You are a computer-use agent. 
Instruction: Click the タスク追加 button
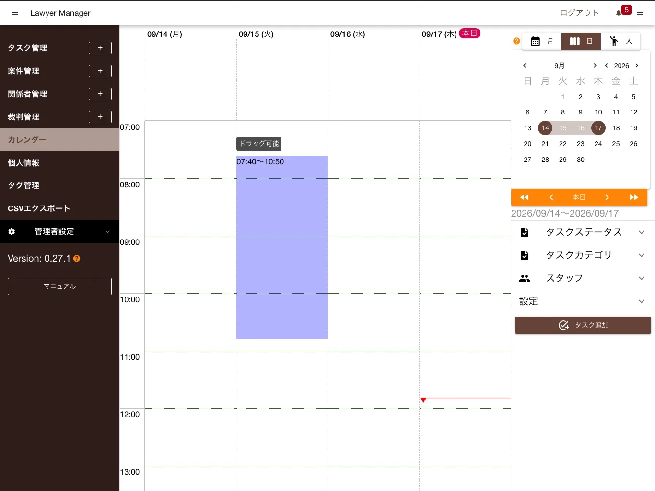[583, 325]
